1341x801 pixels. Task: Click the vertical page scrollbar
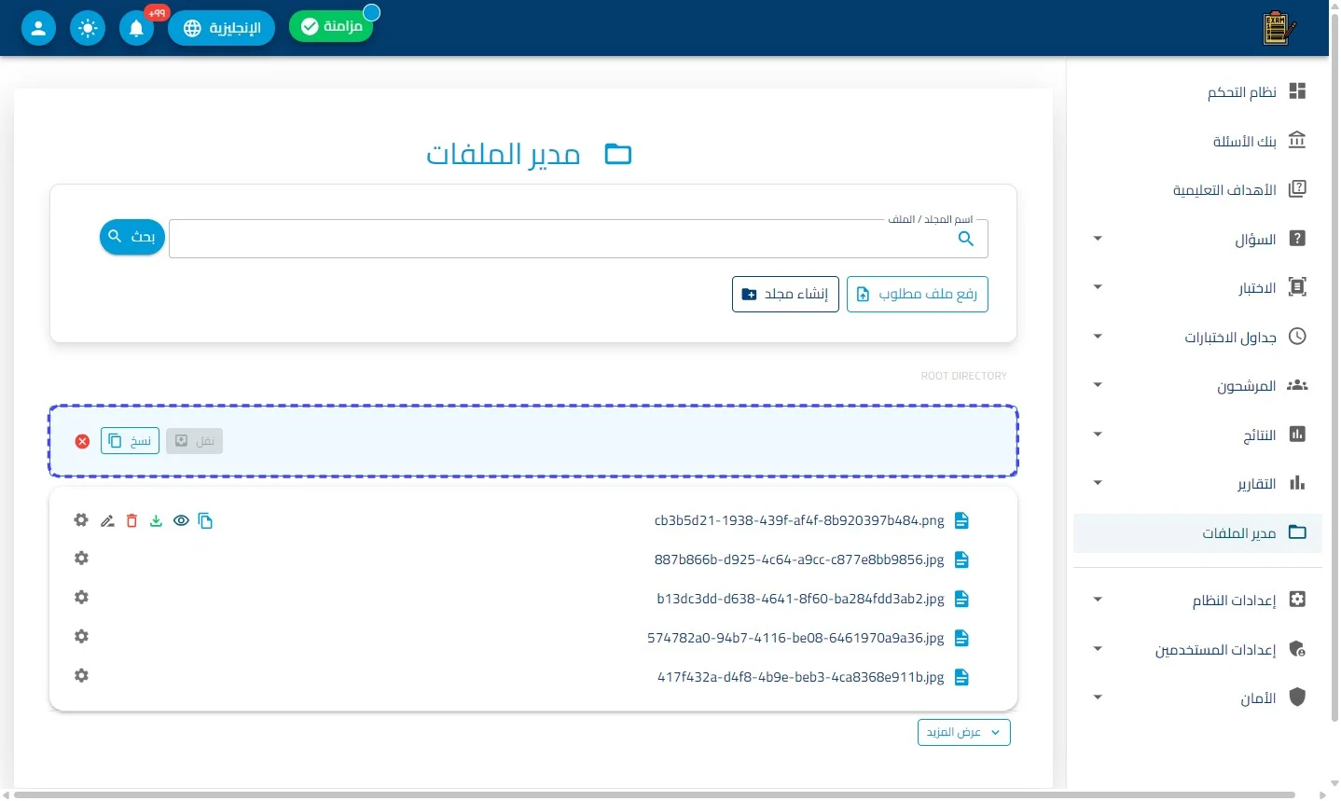1334,368
